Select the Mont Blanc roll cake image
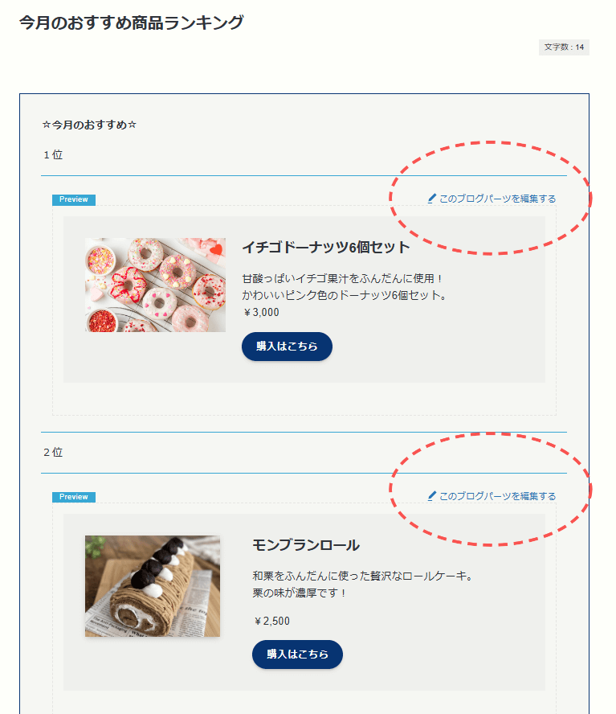Image resolution: width=616 pixels, height=714 pixels. coord(153,586)
